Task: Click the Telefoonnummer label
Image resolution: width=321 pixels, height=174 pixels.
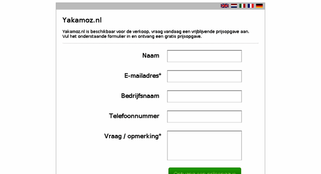Action: tap(134, 116)
